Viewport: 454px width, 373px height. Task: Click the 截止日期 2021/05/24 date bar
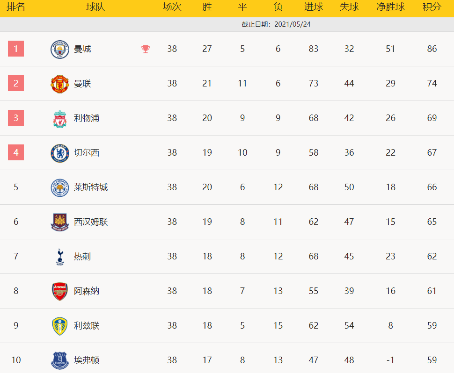coord(276,24)
